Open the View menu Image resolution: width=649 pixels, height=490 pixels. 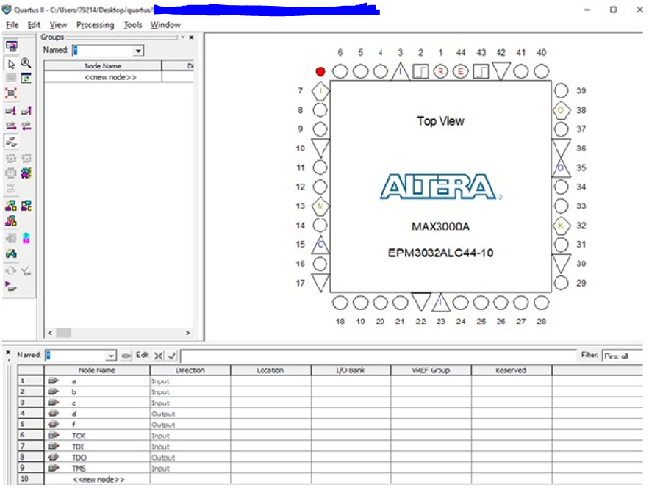tap(58, 25)
